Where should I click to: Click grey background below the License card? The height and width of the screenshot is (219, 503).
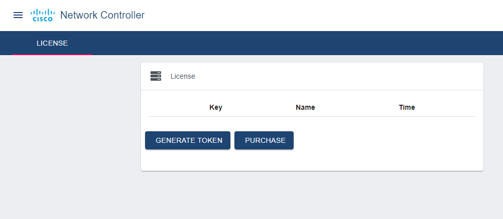click(311, 195)
